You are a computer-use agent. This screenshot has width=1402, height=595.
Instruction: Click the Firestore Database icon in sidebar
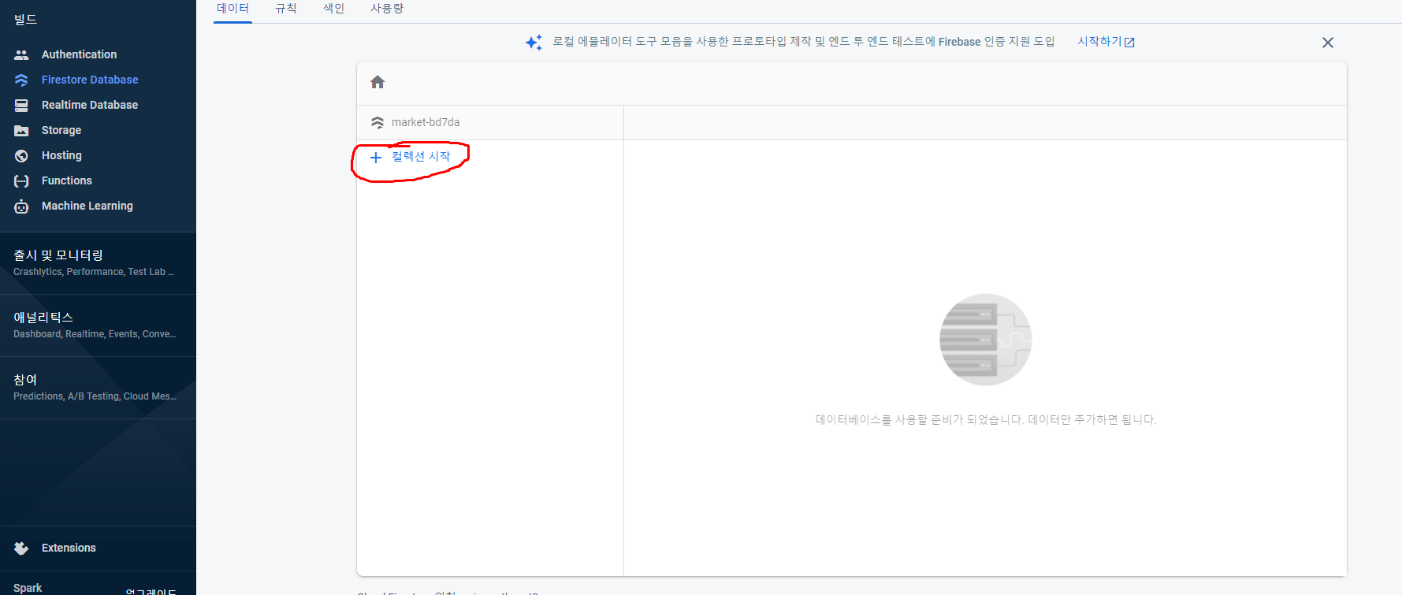(x=21, y=80)
